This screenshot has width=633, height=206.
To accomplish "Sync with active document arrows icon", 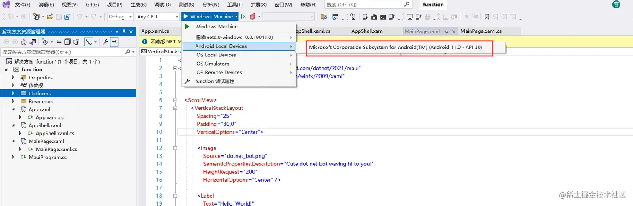I will click(59, 42).
